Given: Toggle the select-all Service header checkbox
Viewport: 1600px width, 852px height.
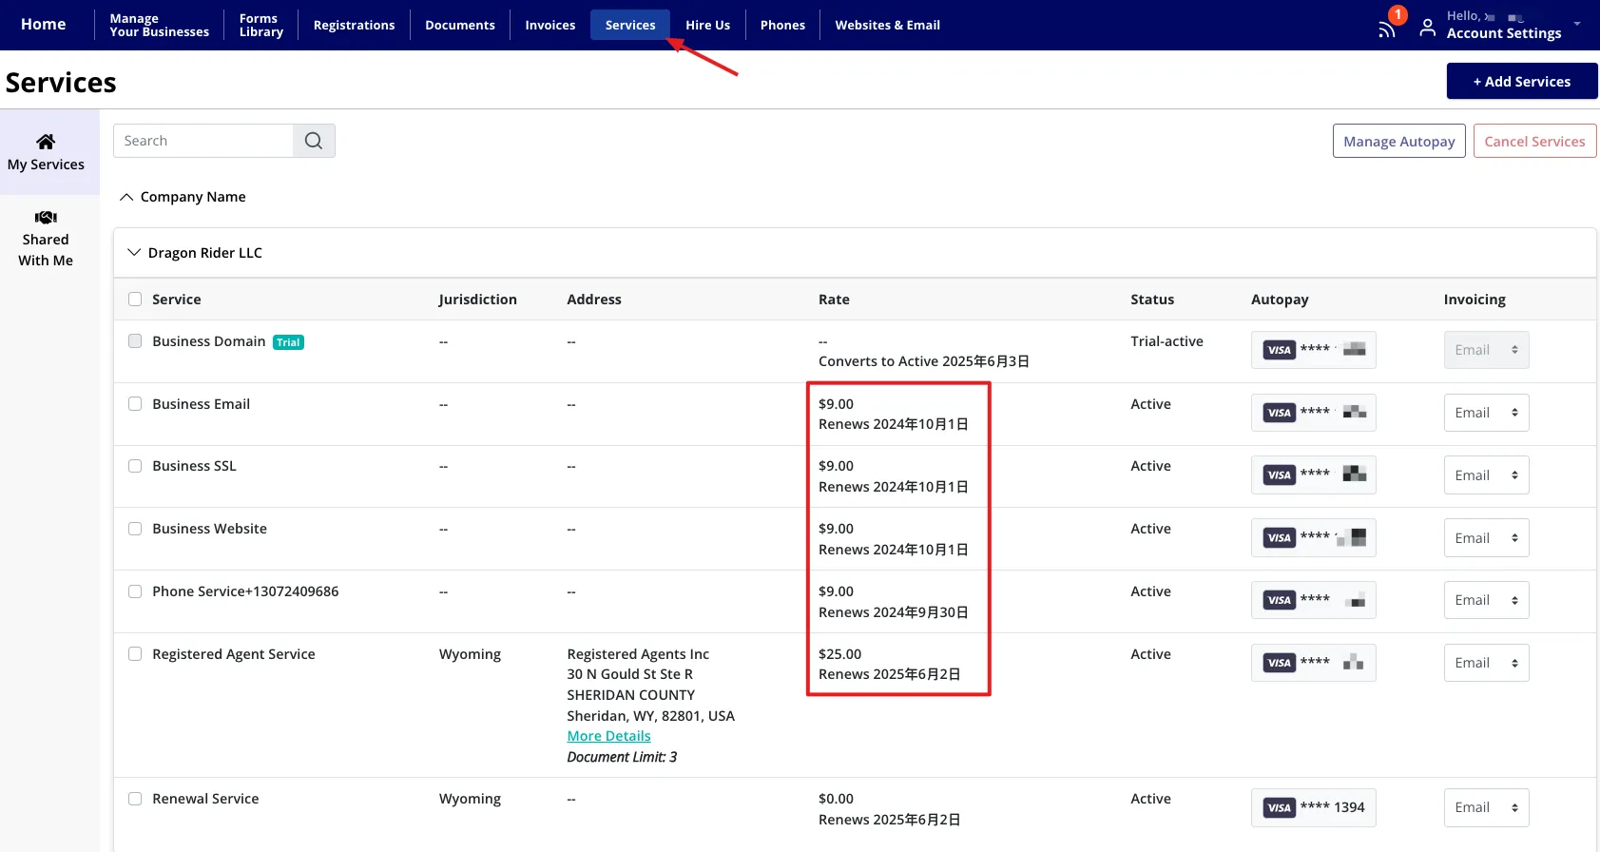Looking at the screenshot, I should click(x=135, y=300).
